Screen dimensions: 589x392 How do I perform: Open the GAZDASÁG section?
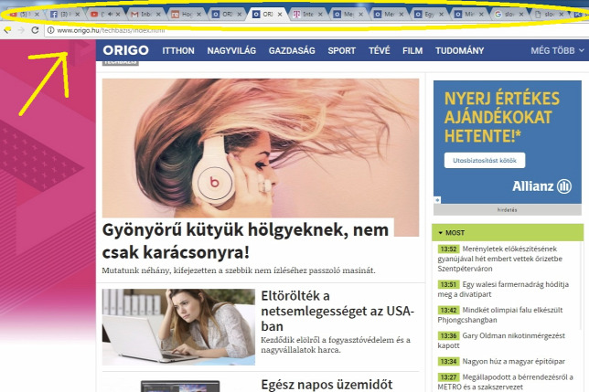[x=292, y=50]
